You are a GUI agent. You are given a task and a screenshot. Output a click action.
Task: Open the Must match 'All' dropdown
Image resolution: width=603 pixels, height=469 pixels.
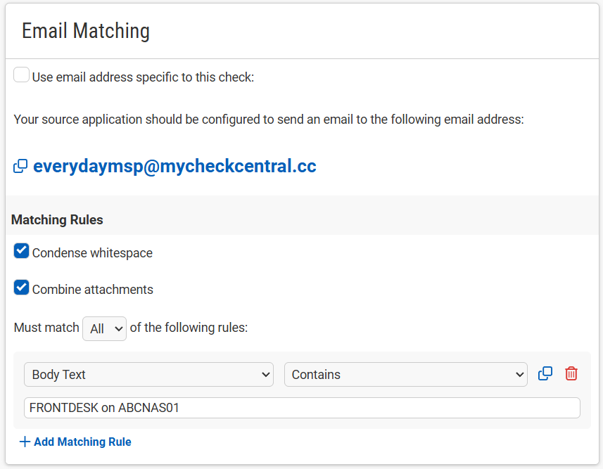coord(105,328)
